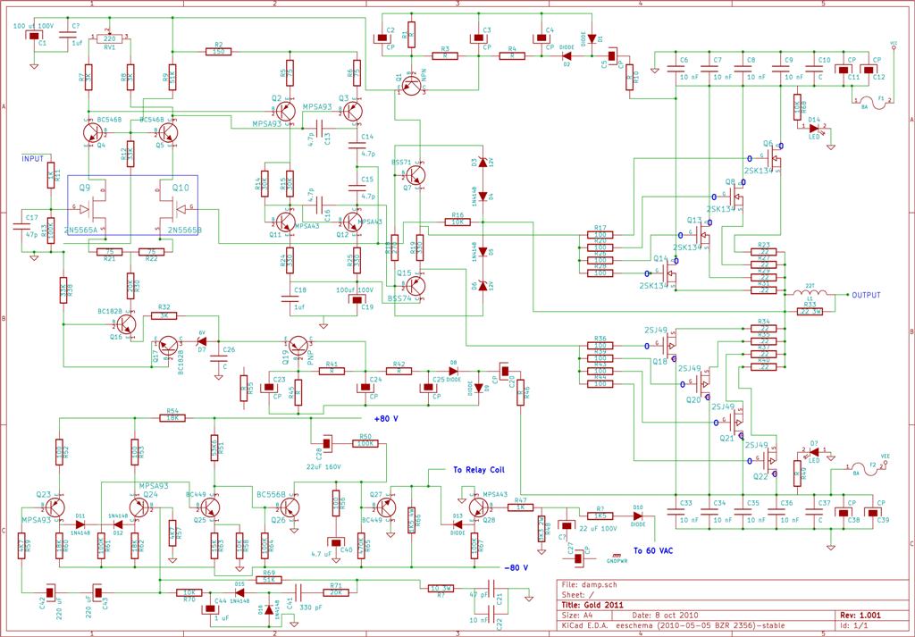The width and height of the screenshot is (915, 637).
Task: Select JFET Q9 labeled 2N5565A
Action: [93, 208]
